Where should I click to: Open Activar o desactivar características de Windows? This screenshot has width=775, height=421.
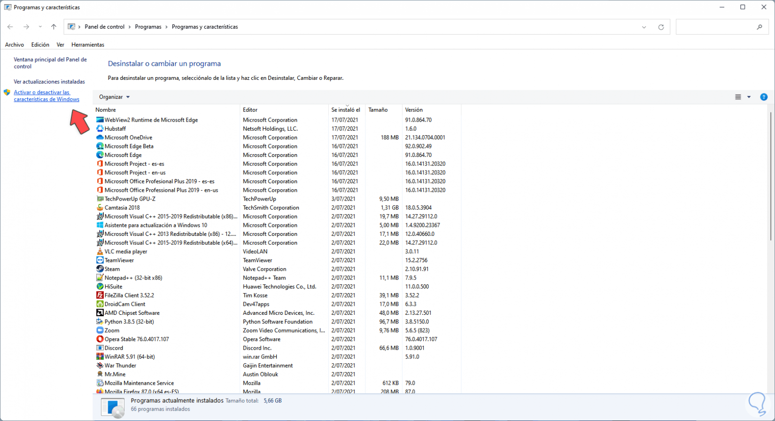pyautogui.click(x=46, y=96)
